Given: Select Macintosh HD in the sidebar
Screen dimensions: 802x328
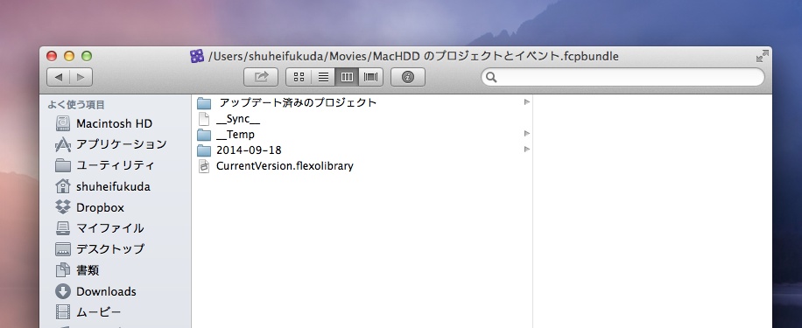Looking at the screenshot, I should pyautogui.click(x=114, y=123).
